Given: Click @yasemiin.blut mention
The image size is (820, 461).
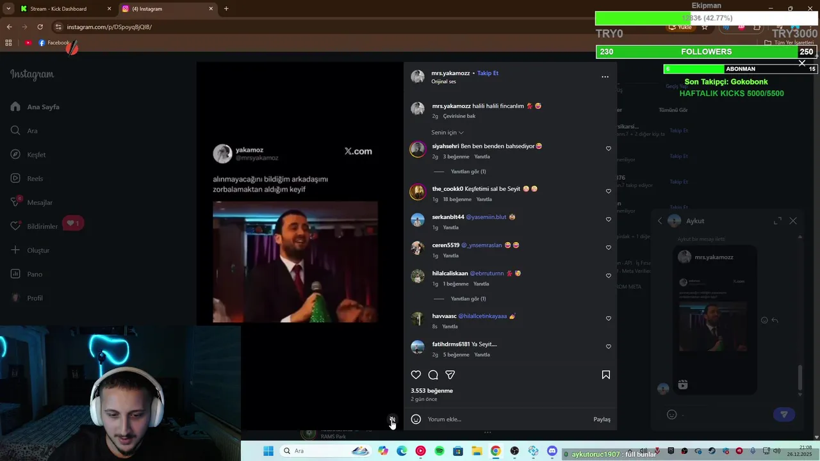Looking at the screenshot, I should point(486,217).
